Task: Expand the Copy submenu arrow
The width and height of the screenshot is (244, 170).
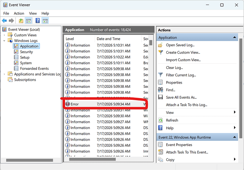Action: (x=235, y=159)
